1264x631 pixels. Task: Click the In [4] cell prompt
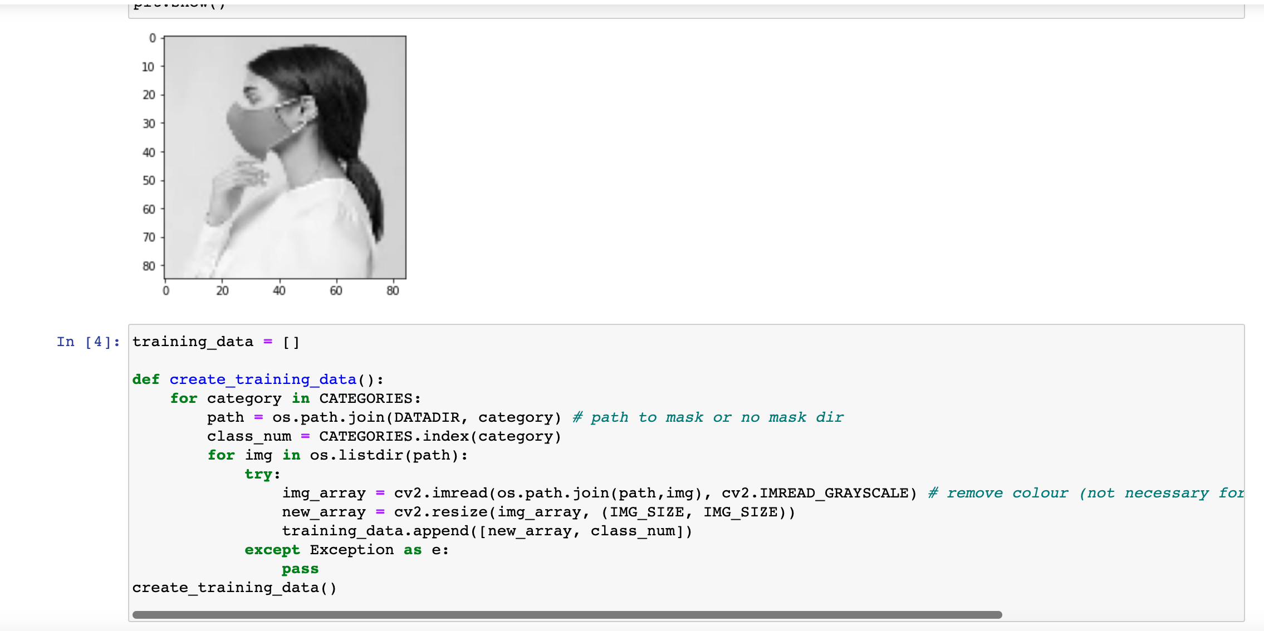point(88,342)
